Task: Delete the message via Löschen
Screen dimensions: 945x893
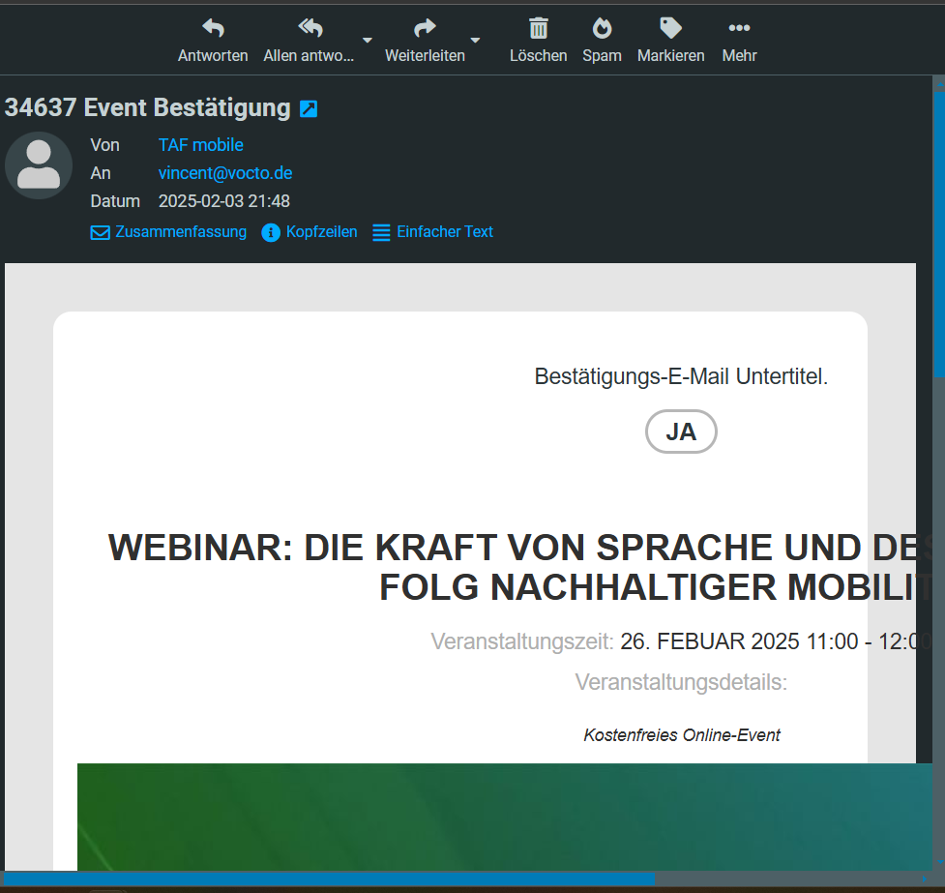Action: 538,41
